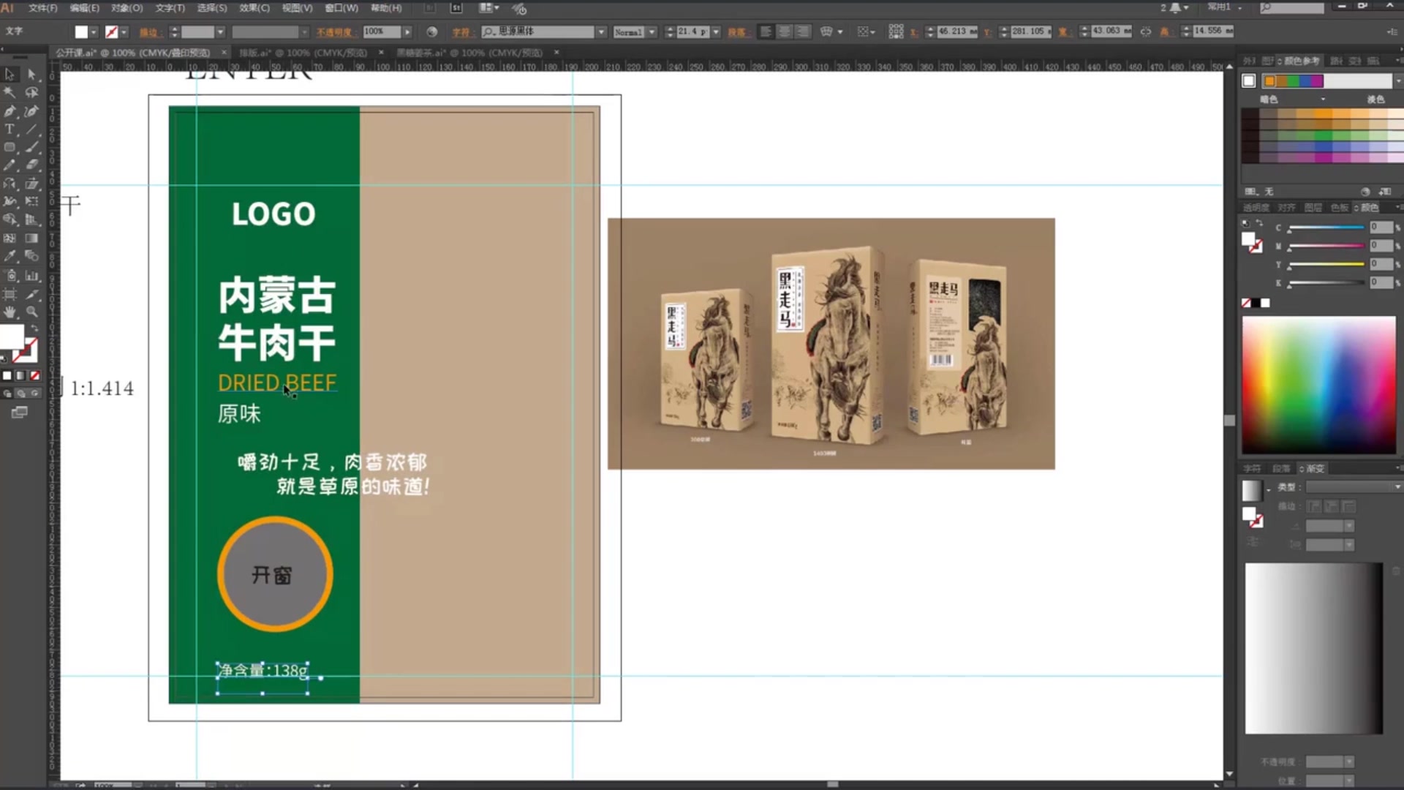Enable right paragraph alignment in control bar

click(x=802, y=31)
